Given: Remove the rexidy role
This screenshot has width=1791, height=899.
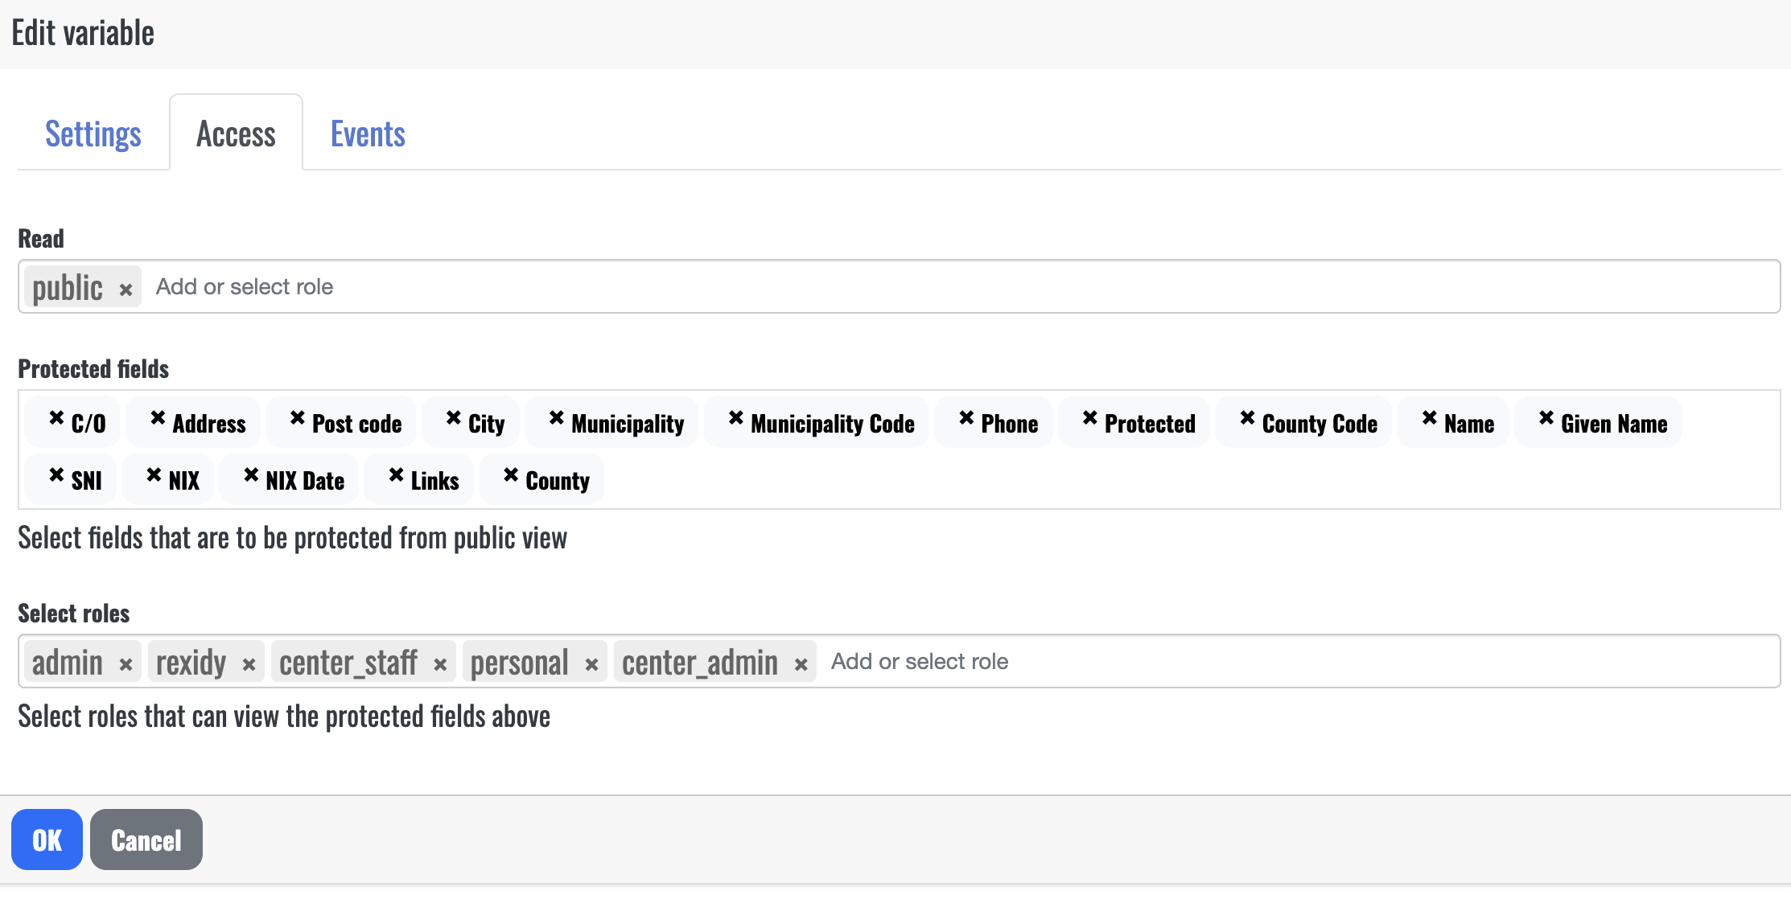Looking at the screenshot, I should click(x=249, y=665).
